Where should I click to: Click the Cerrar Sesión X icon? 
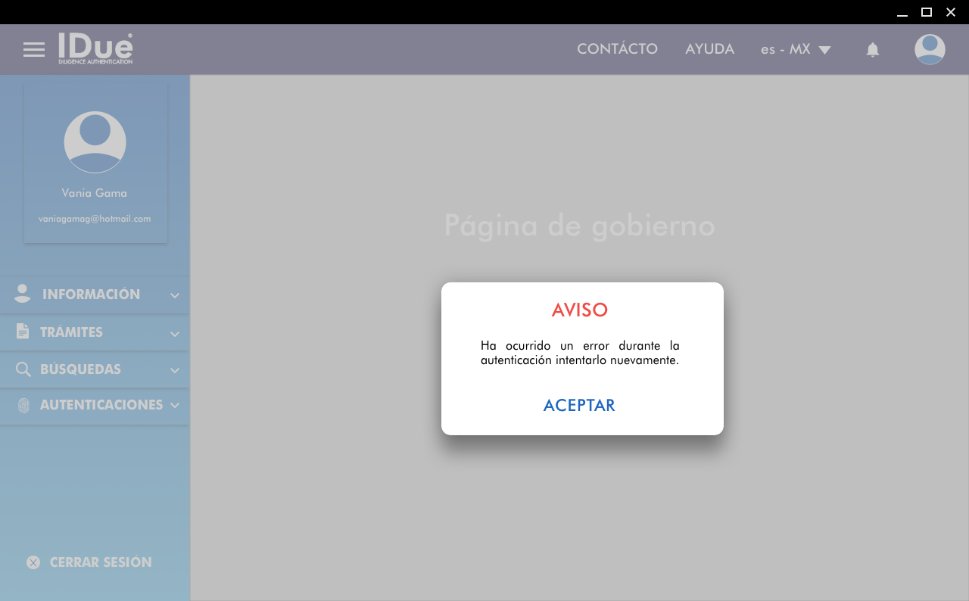point(33,562)
